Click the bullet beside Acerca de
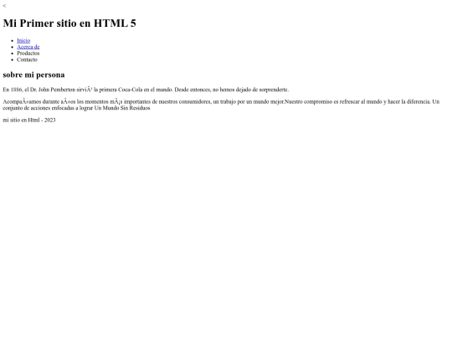This screenshot has width=452, height=339. 12,47
